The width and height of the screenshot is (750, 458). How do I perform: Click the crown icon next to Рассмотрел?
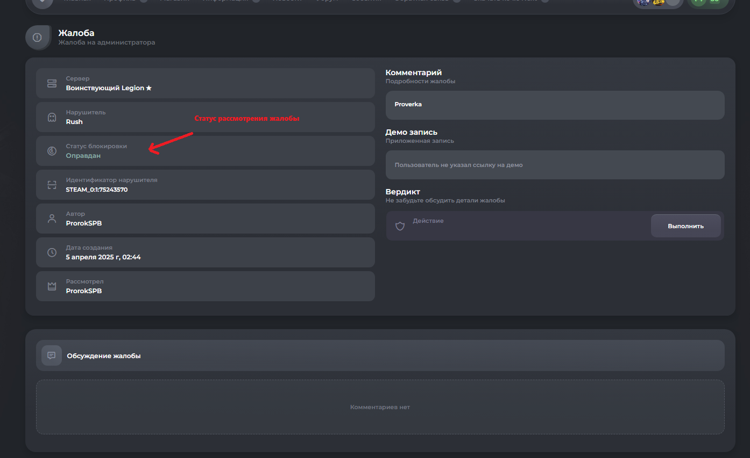point(52,286)
